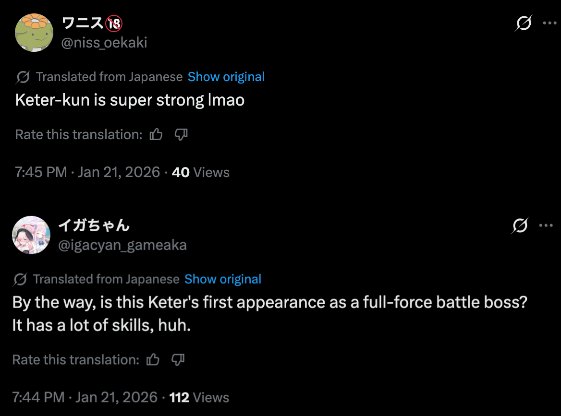Open the 7:45 PM Jan 21 timestamp
Image resolution: width=561 pixels, height=416 pixels.
(x=87, y=172)
